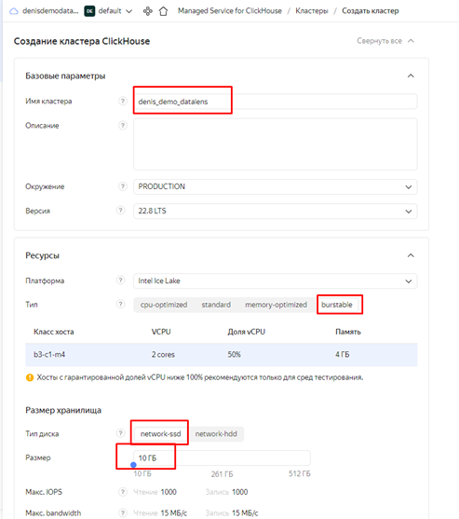Open help icon for Макс. IOPS
This screenshot has height=519, width=459.
[123, 492]
